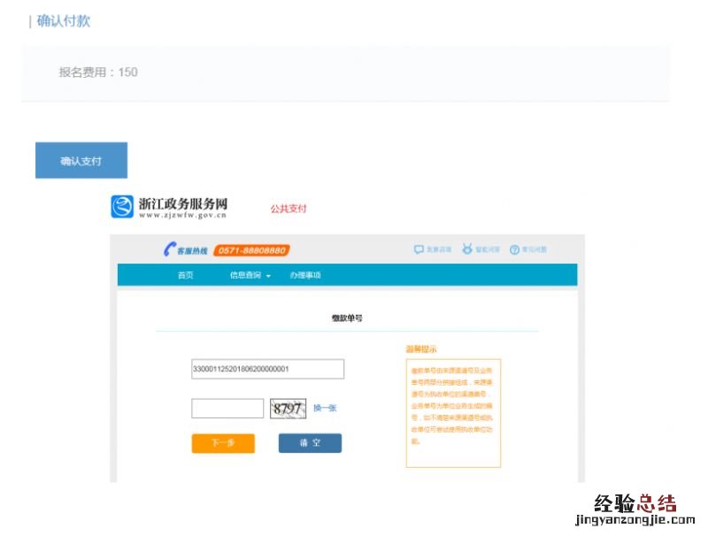Expand the 信息查询 dropdown menu

point(250,275)
